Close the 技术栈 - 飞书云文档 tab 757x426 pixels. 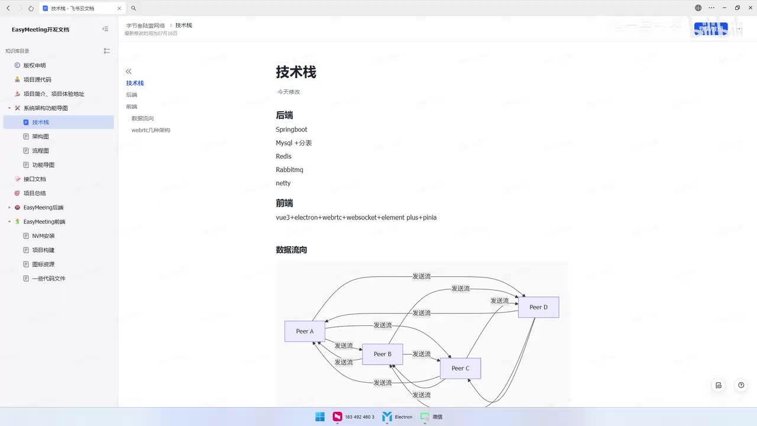[x=119, y=8]
